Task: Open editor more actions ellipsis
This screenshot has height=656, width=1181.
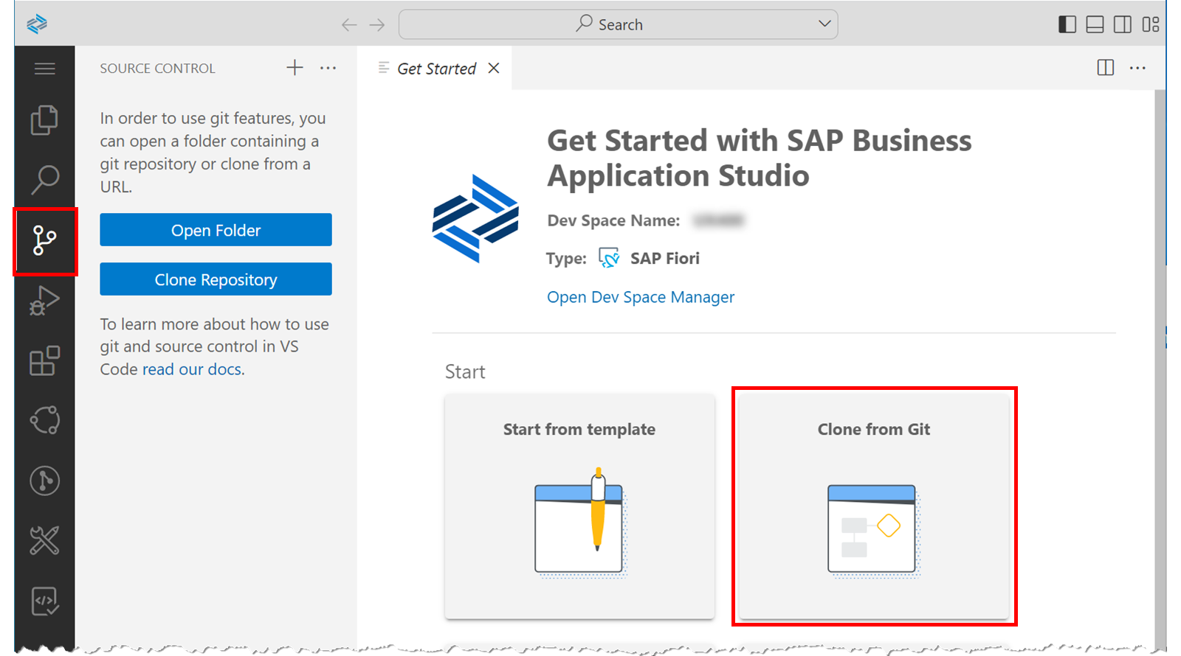Action: click(1137, 68)
